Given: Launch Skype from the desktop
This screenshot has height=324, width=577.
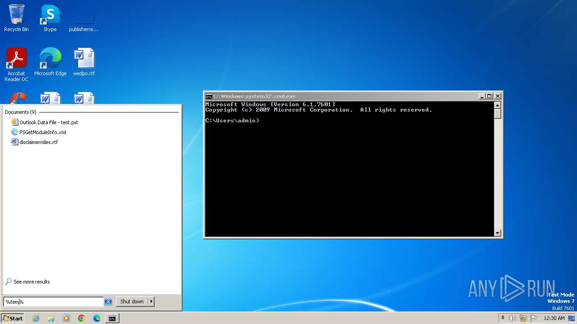Looking at the screenshot, I should [x=50, y=18].
